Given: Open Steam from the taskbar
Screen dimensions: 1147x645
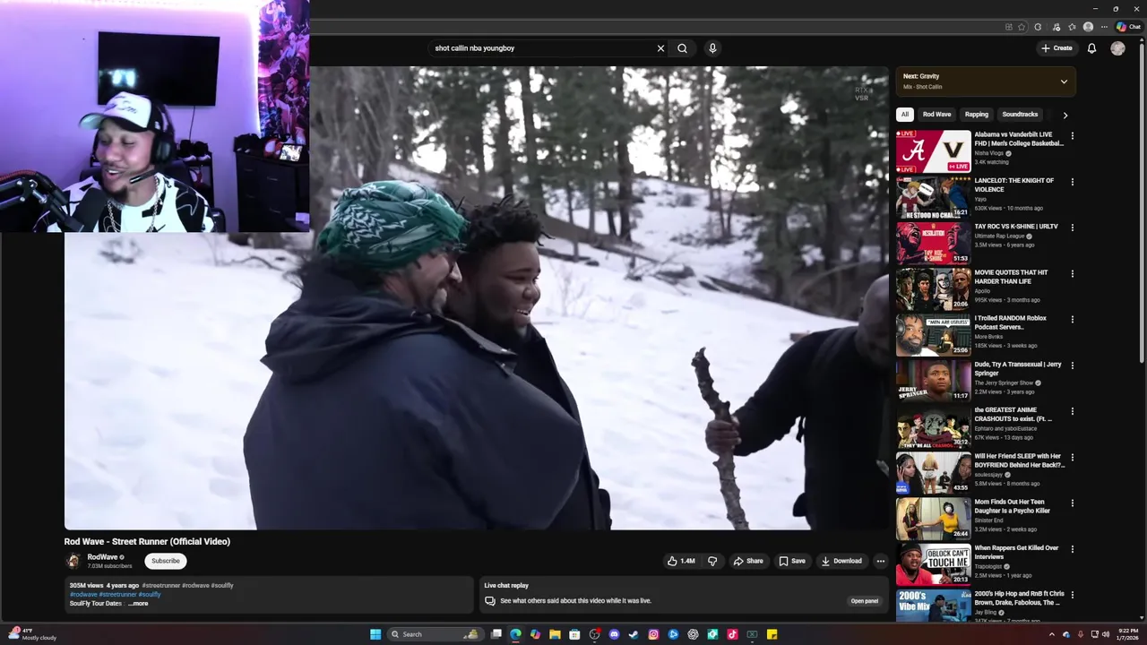Looking at the screenshot, I should point(634,634).
